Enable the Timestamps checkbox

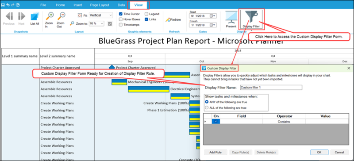tap(121, 25)
